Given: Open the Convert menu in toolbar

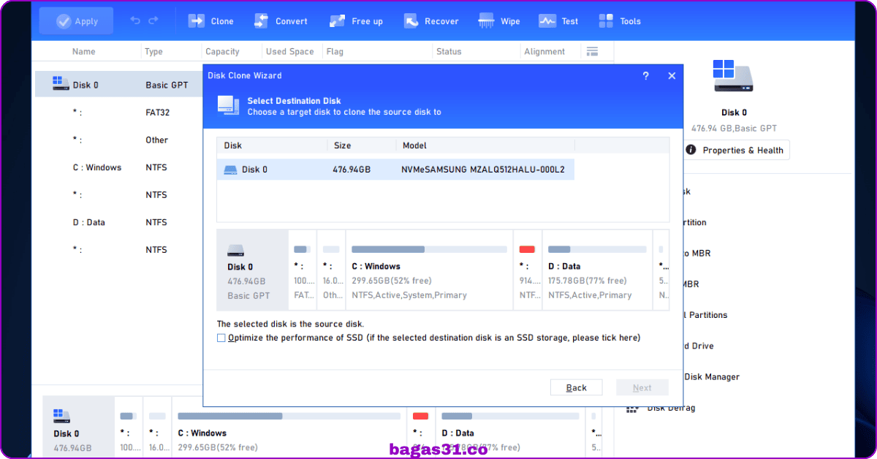Looking at the screenshot, I should click(281, 21).
